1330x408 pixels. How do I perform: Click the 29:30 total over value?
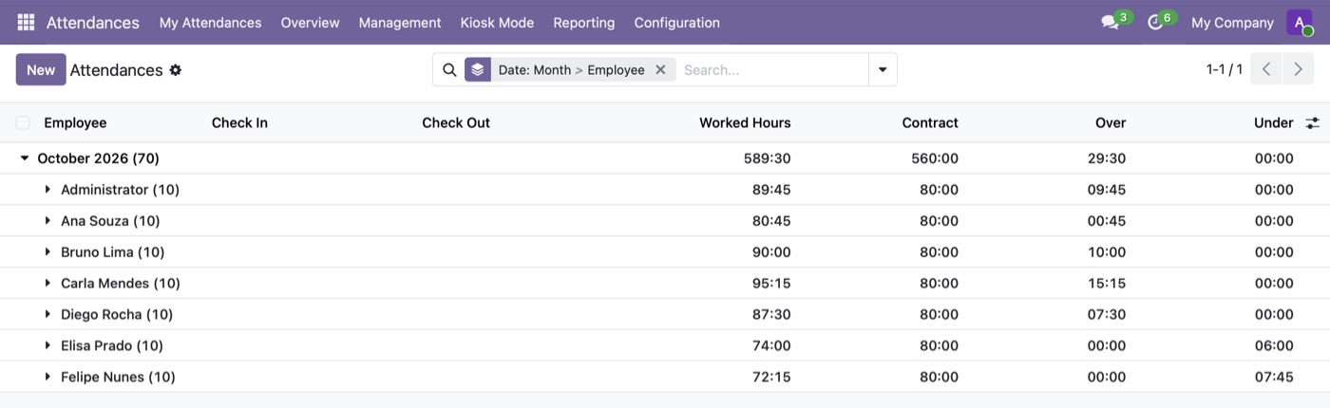(x=1107, y=158)
